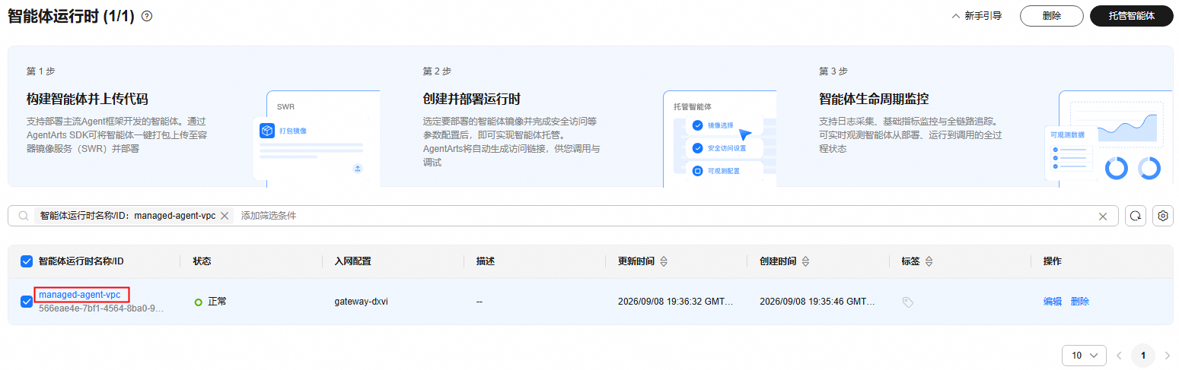Go to previous page arrow
Image resolution: width=1179 pixels, height=370 pixels.
click(x=1119, y=356)
